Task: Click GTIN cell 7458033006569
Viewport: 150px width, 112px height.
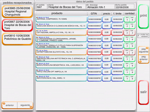Action: (94, 19)
